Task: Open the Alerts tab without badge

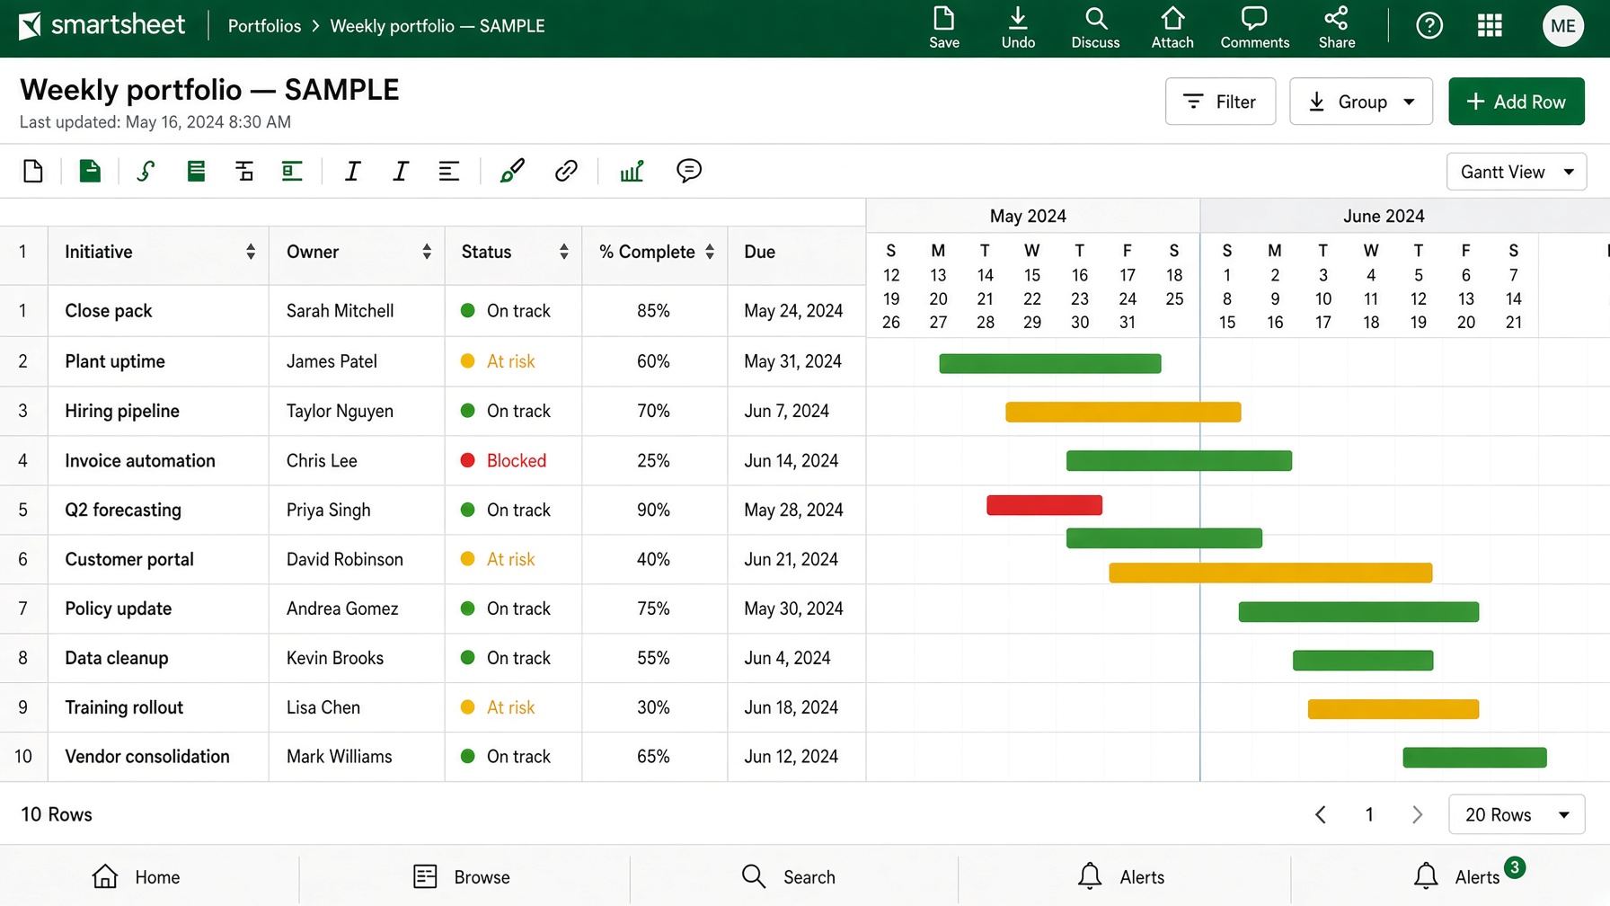Action: [x=1121, y=876]
